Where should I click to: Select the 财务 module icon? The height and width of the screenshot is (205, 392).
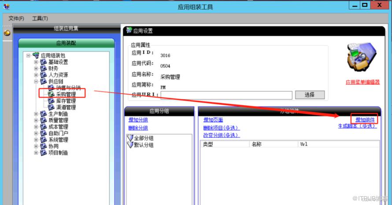pyautogui.click(x=44, y=68)
